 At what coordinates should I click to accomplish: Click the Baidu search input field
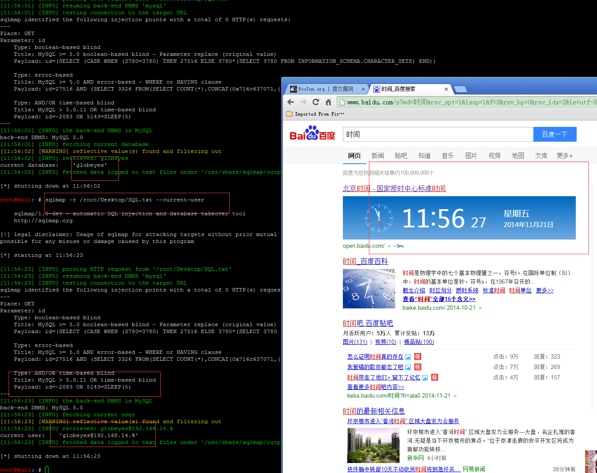pyautogui.click(x=438, y=134)
